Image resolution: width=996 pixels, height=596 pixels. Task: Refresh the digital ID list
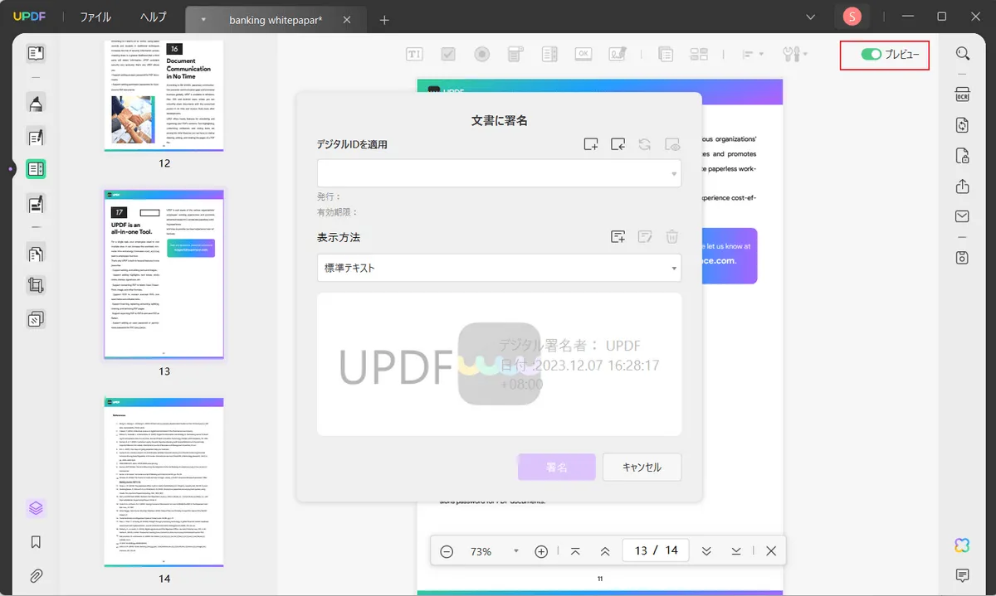click(x=645, y=144)
